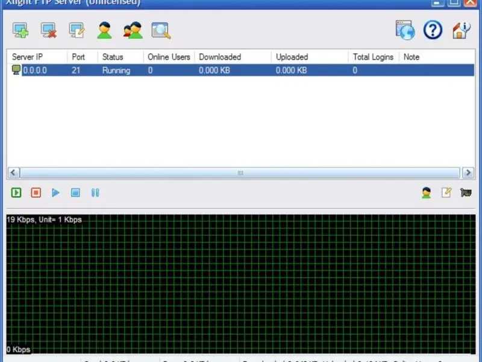Open the User List icon
Viewport: 482px width, 362px height.
click(104, 30)
